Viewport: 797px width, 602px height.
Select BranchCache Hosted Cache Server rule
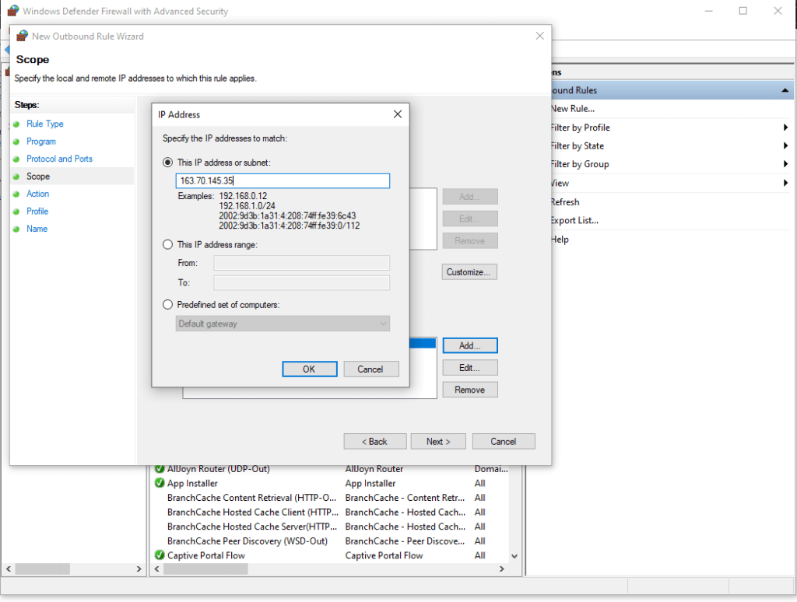tap(330, 527)
